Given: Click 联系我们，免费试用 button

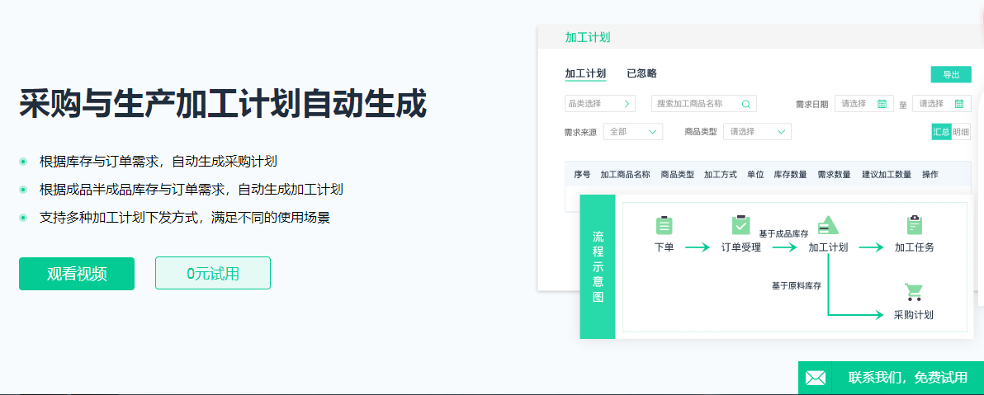Looking at the screenshot, I should pos(891,378).
